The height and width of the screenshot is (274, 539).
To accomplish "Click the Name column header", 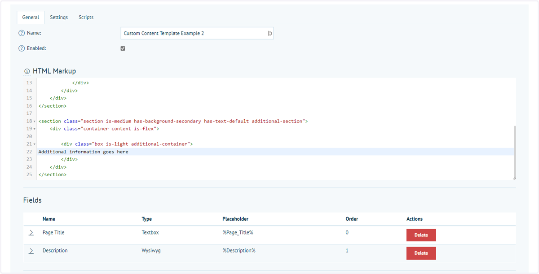I will 49,219.
